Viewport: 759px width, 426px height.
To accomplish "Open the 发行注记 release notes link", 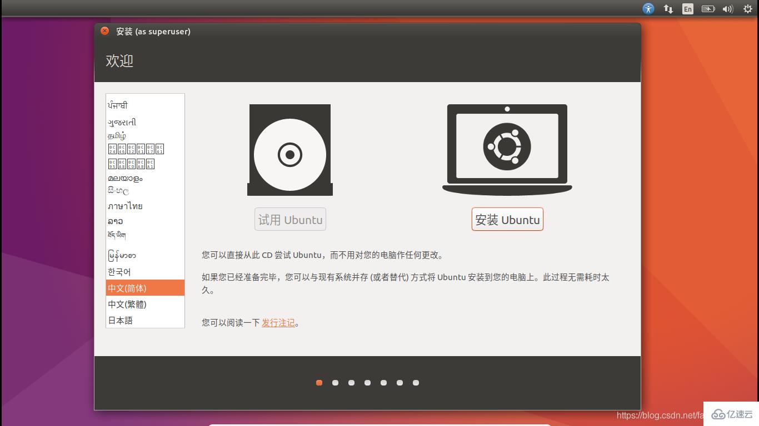I will click(278, 323).
